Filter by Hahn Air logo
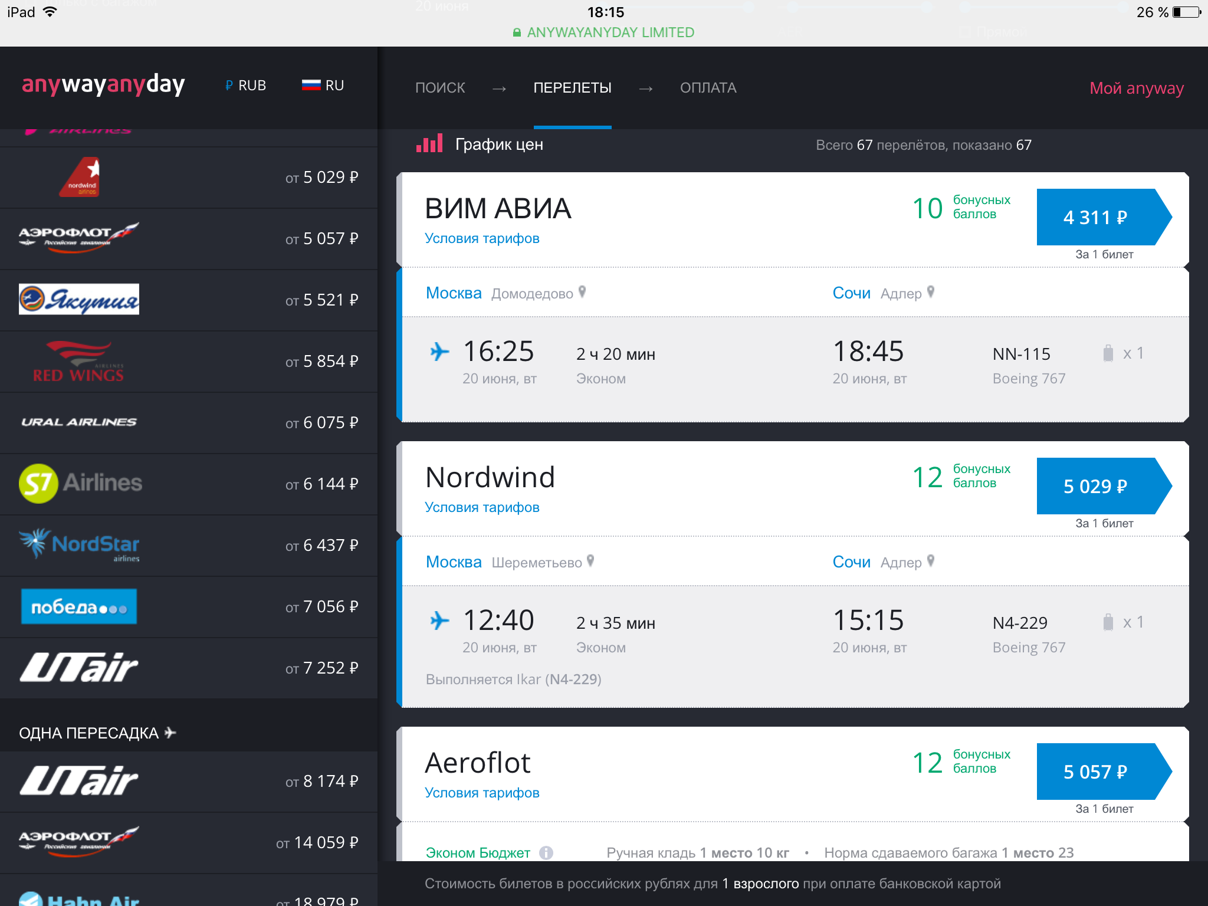 [79, 898]
